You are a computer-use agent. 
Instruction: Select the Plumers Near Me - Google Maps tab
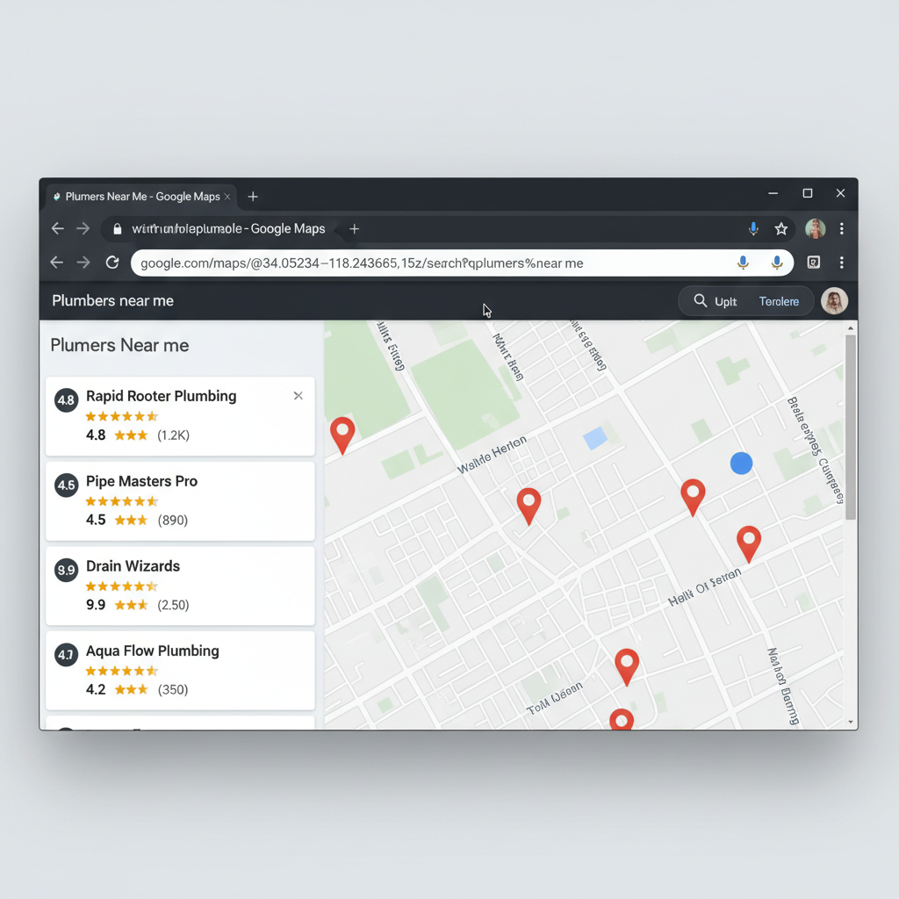point(141,197)
